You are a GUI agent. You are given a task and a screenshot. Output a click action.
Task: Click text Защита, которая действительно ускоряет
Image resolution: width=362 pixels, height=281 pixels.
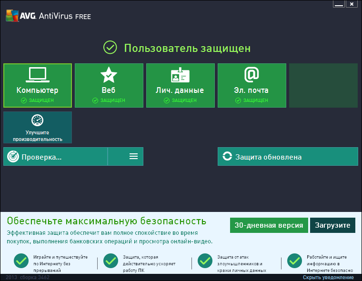click(x=149, y=263)
